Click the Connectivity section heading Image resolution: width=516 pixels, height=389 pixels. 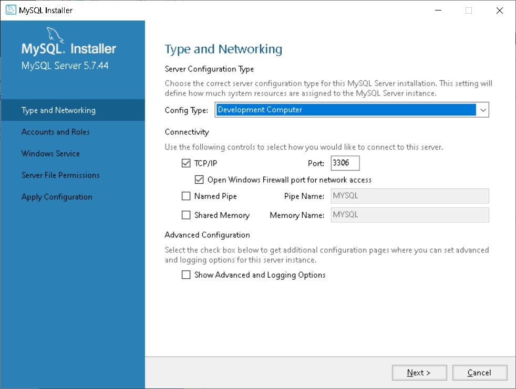(x=187, y=132)
